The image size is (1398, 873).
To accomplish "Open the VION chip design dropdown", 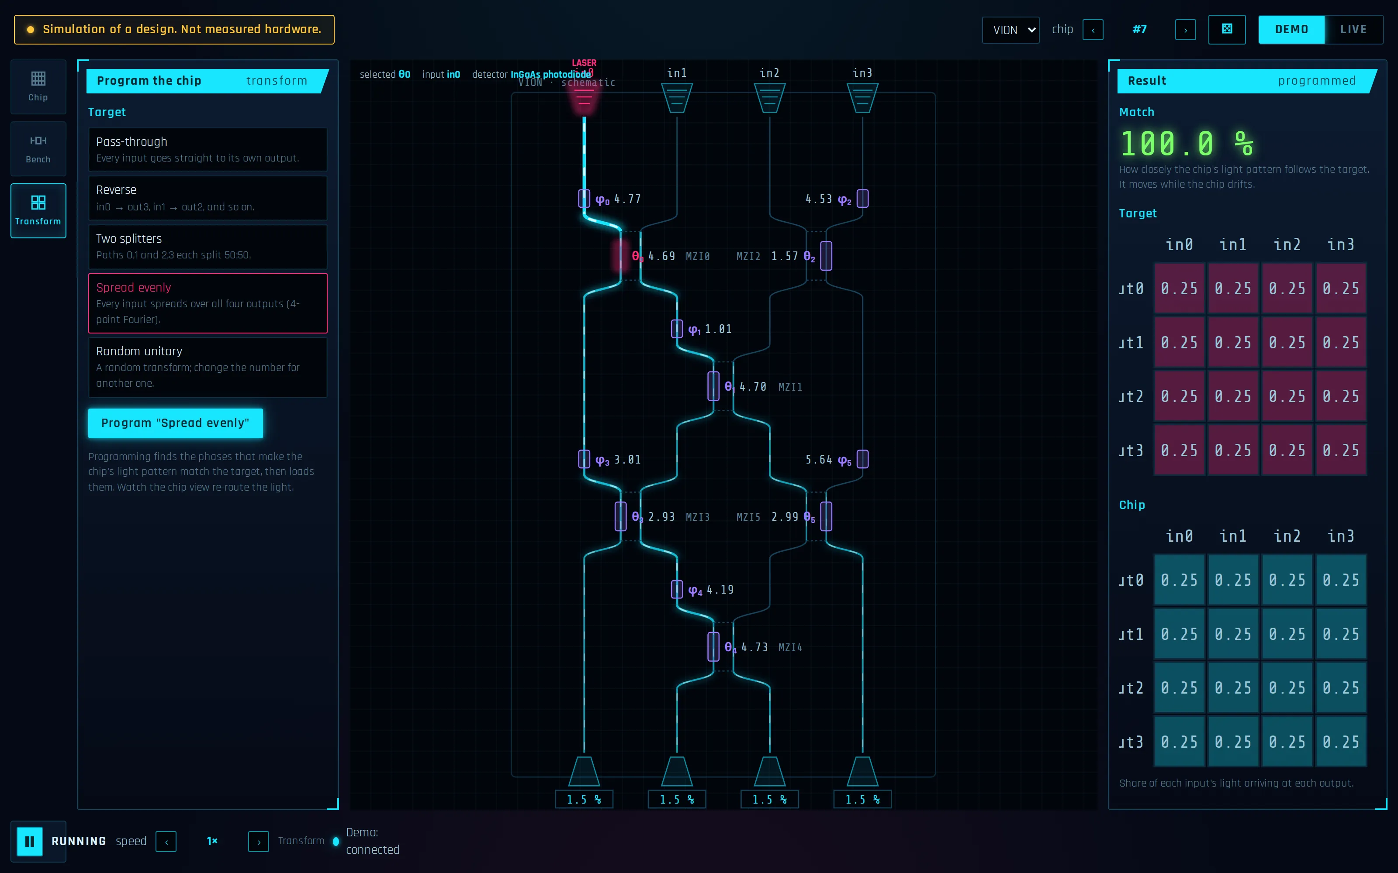I will 1011,30.
